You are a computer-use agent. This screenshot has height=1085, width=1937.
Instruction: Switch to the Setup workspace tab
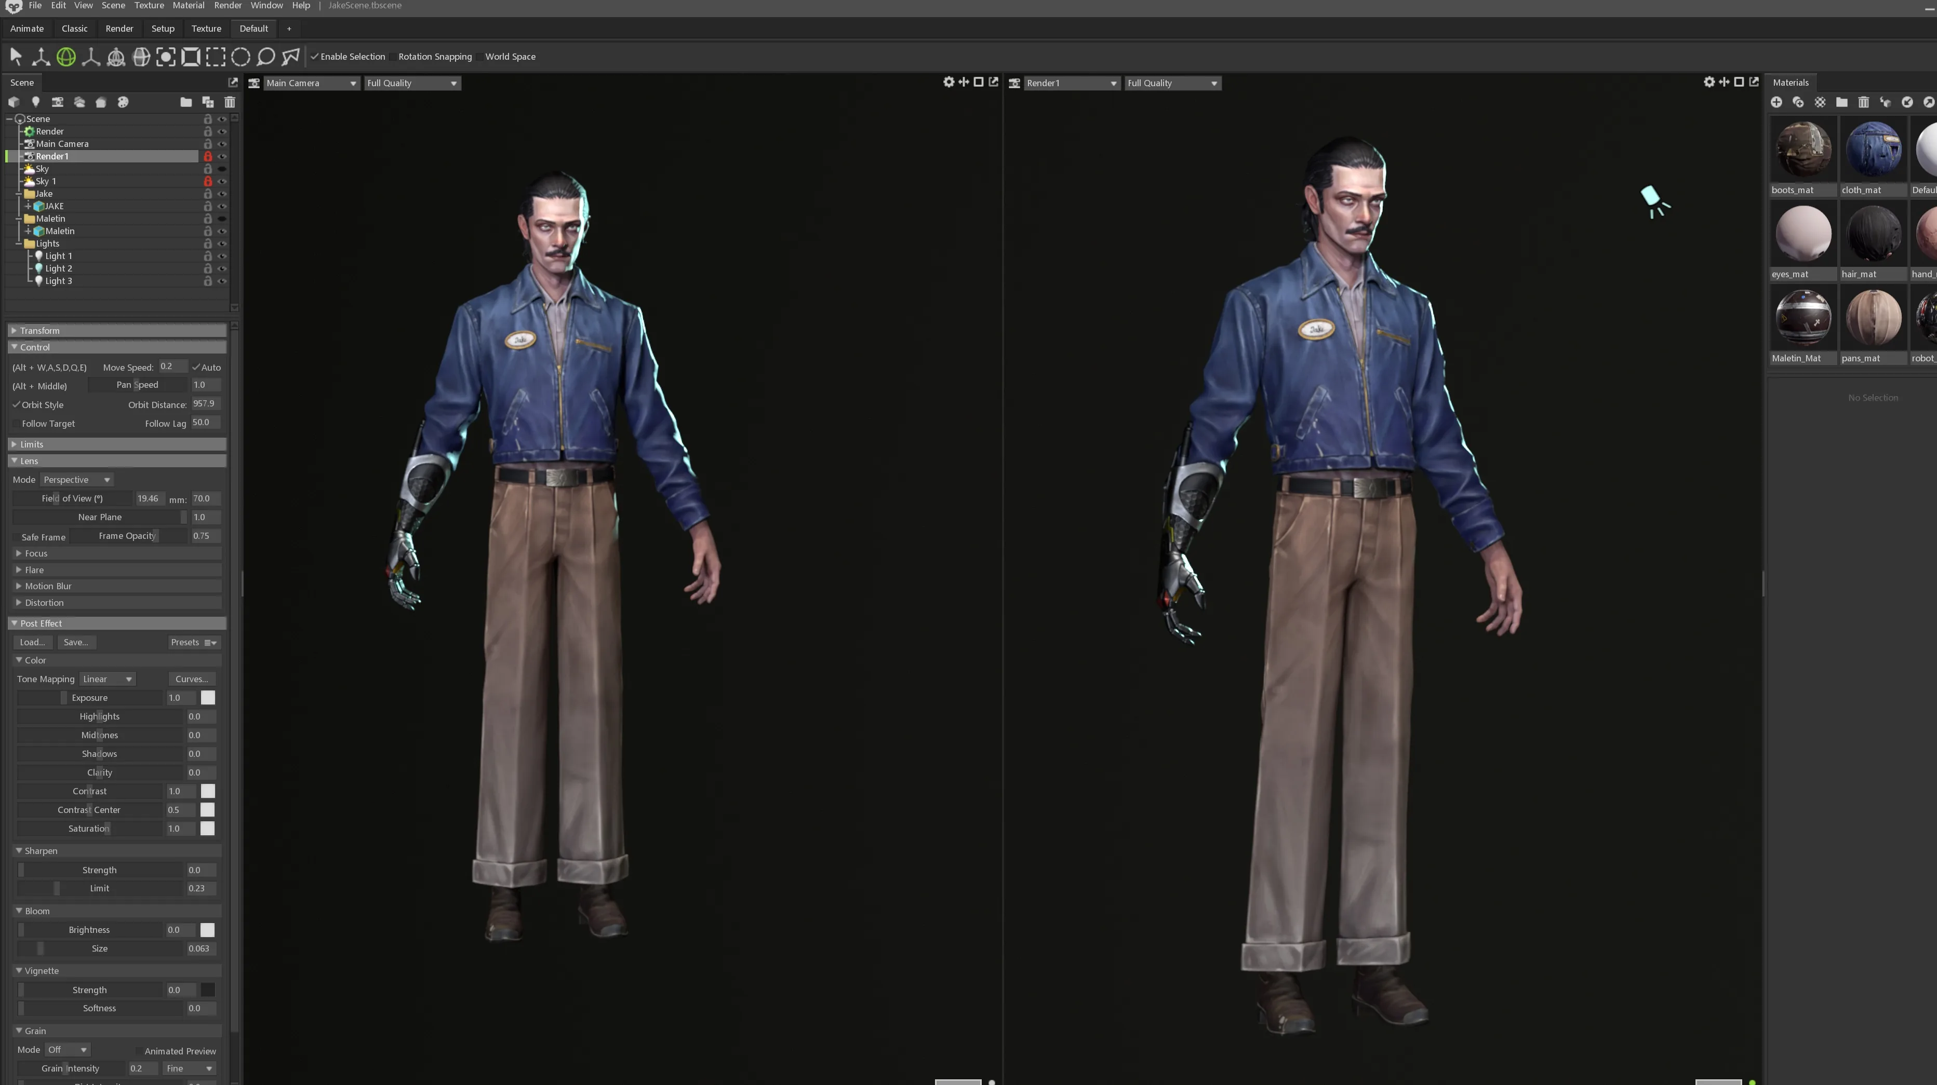pos(163,29)
